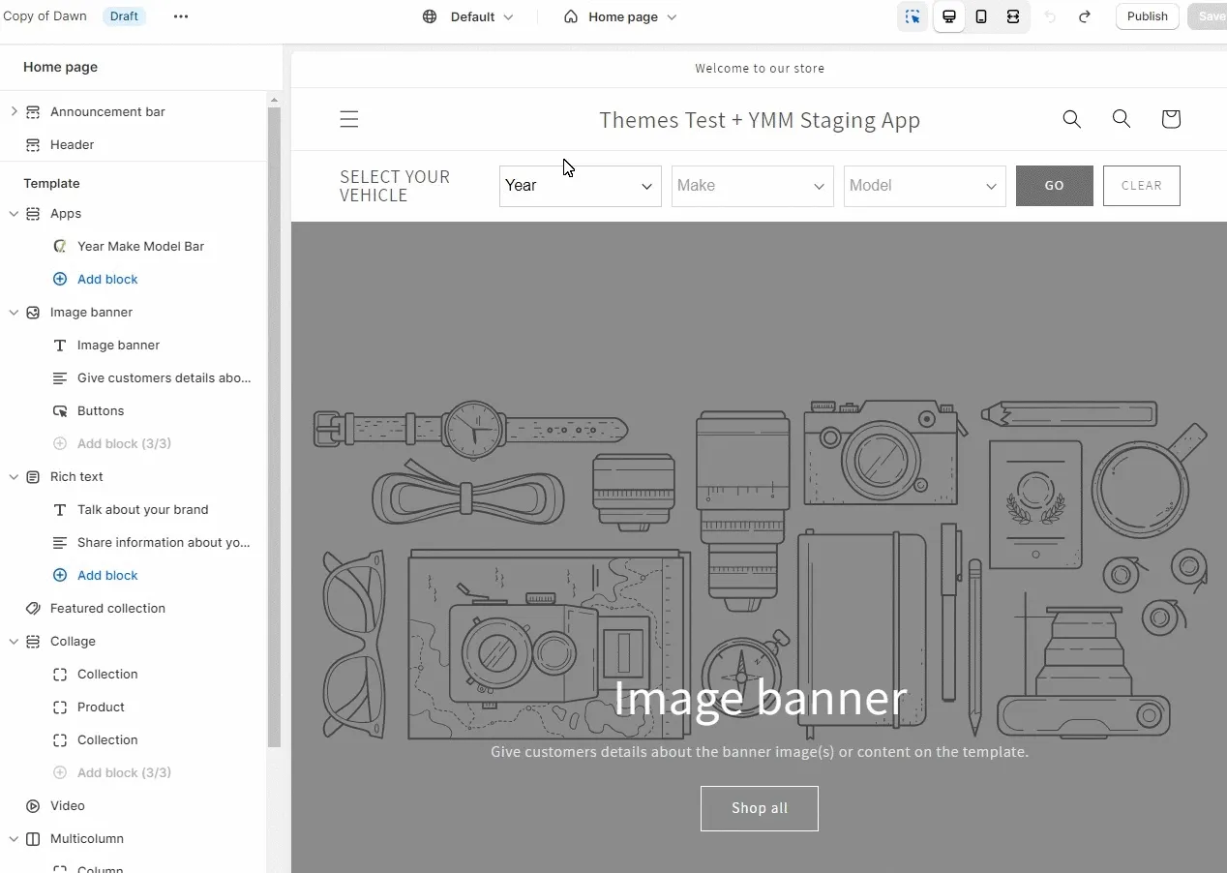Collapse the Image banner section

[x=14, y=313]
